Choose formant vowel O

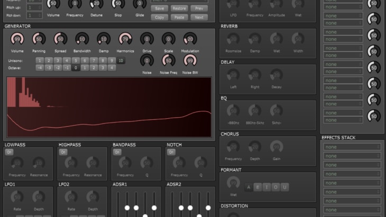point(275,187)
